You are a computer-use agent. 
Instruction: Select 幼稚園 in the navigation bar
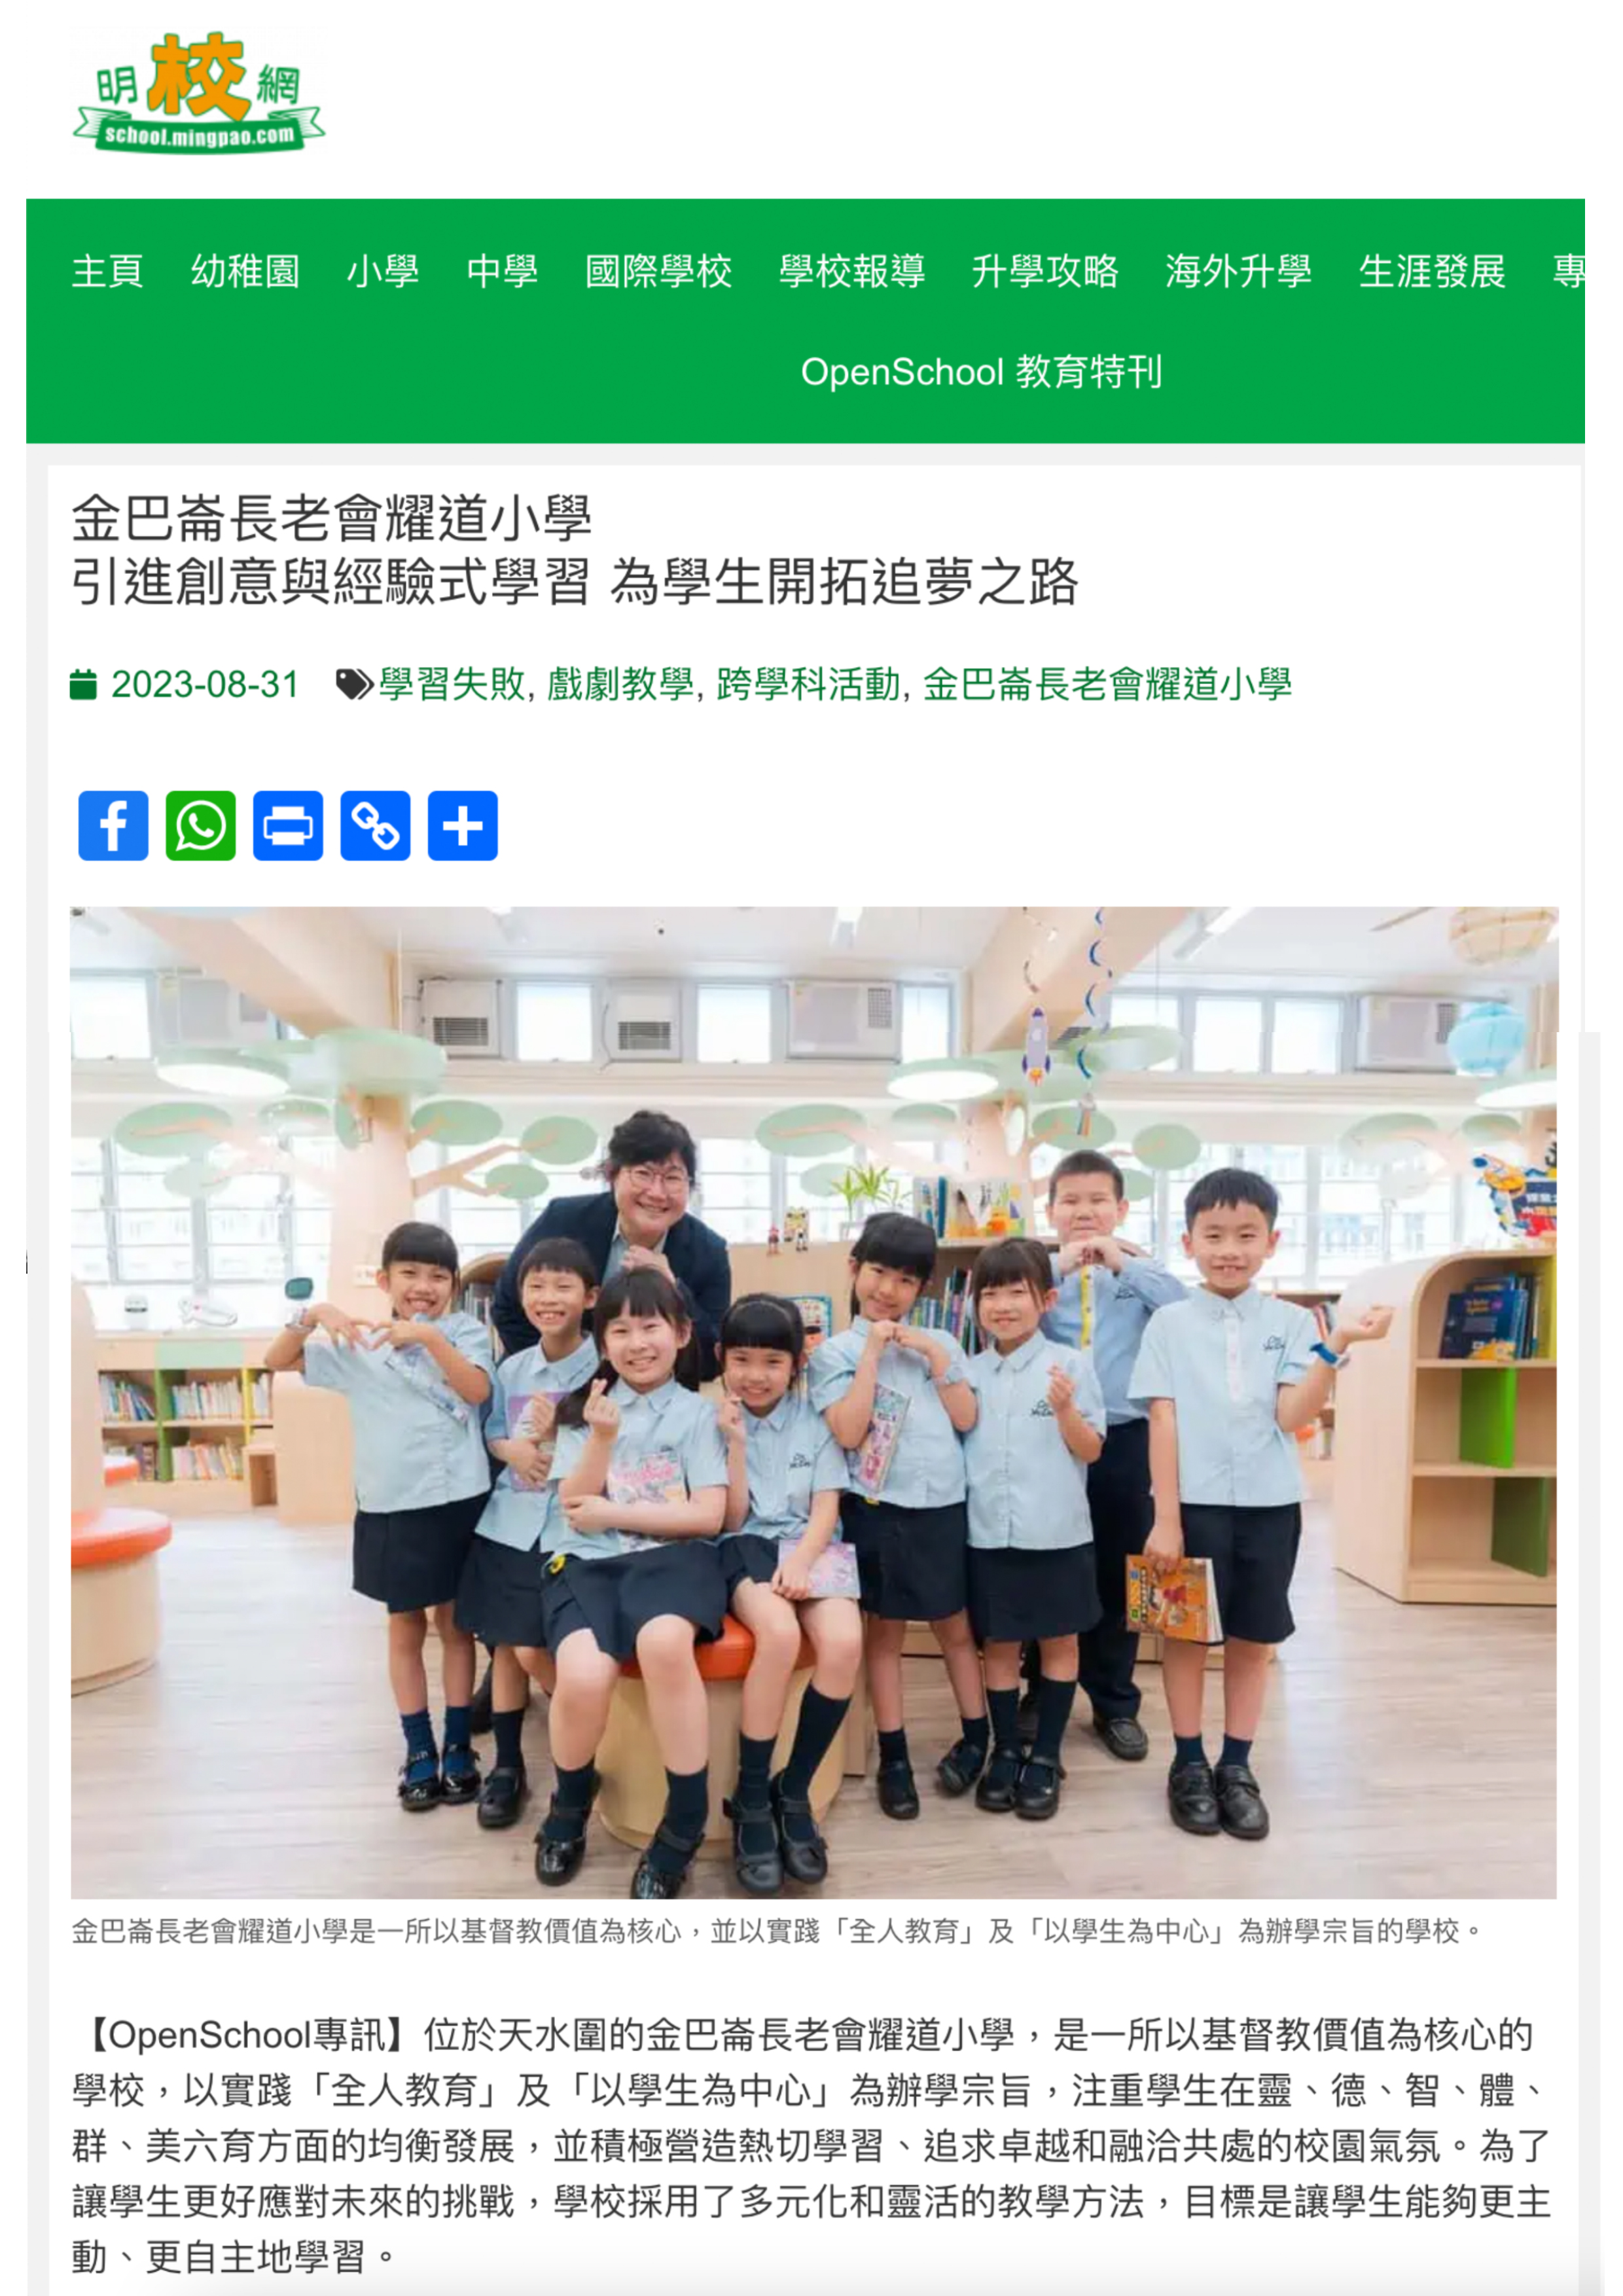(x=245, y=271)
